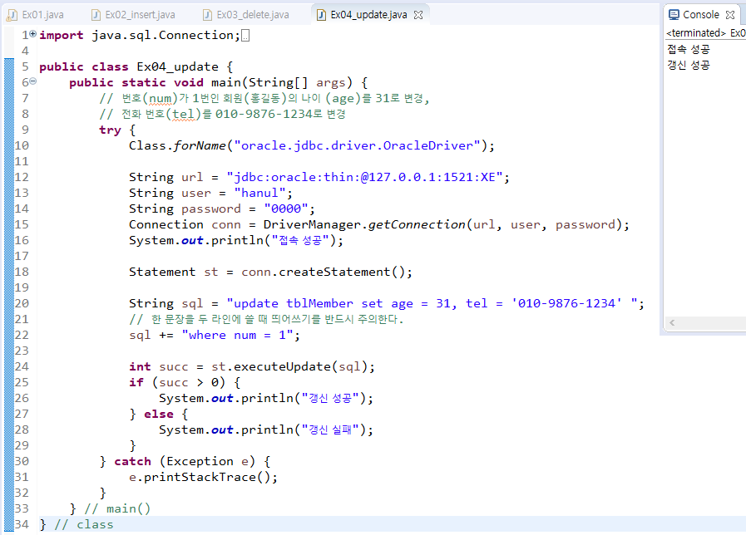Click the <terminated> console status label
The image size is (746, 535).
pyautogui.click(x=695, y=32)
